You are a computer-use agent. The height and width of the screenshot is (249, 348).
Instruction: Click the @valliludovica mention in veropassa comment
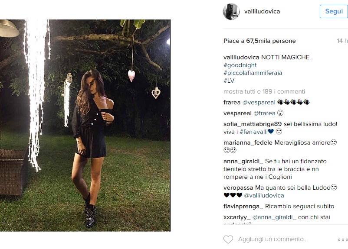(x=264, y=195)
